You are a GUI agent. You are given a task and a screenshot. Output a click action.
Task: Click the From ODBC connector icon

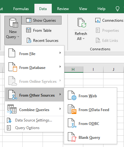(72, 123)
